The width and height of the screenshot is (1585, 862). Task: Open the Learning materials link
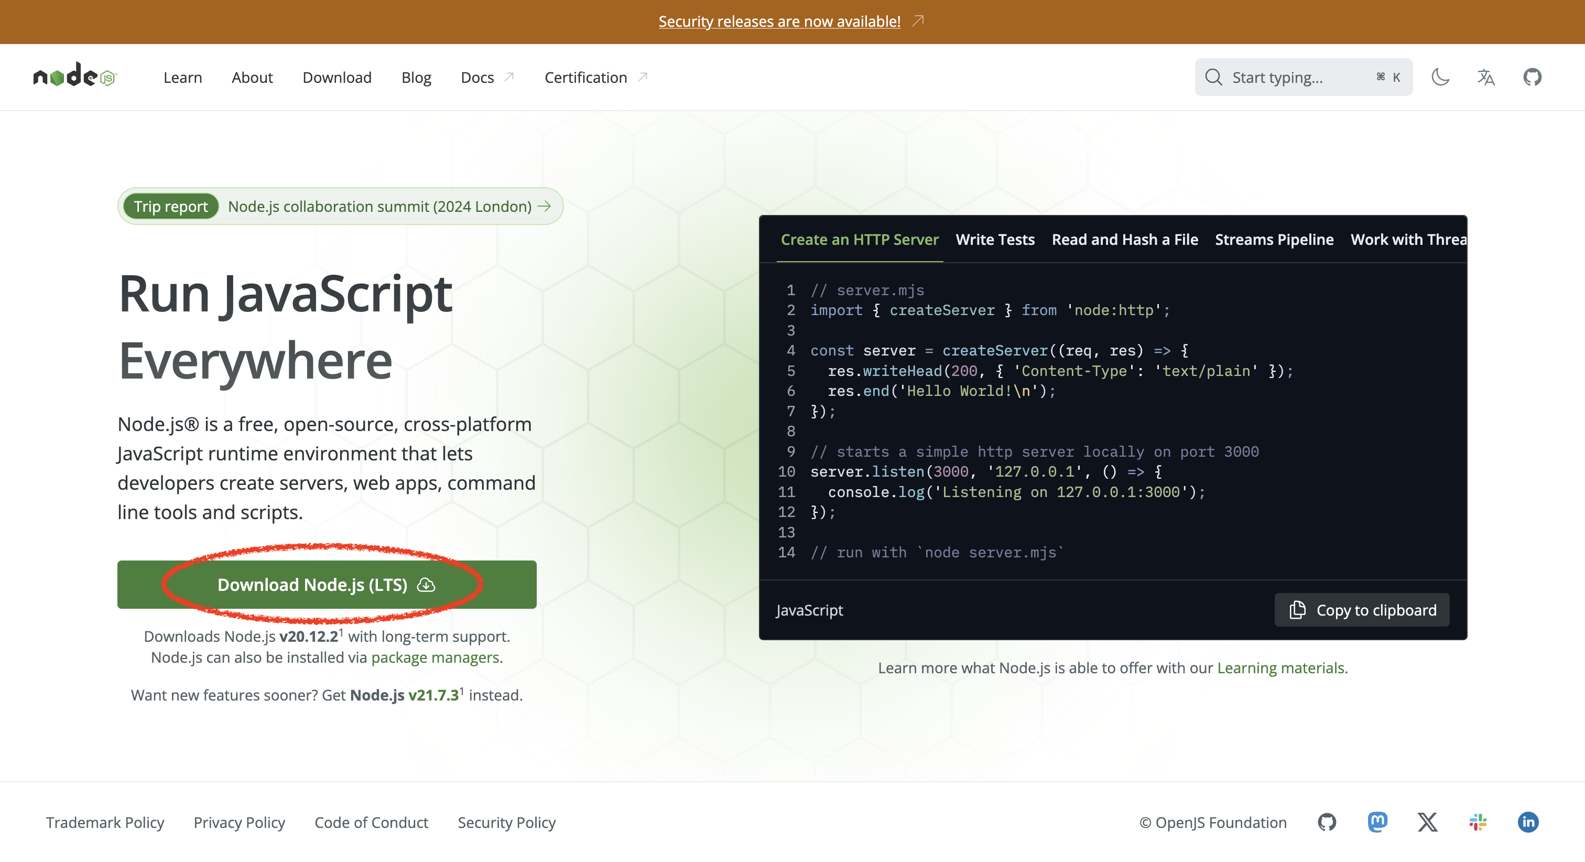tap(1280, 668)
